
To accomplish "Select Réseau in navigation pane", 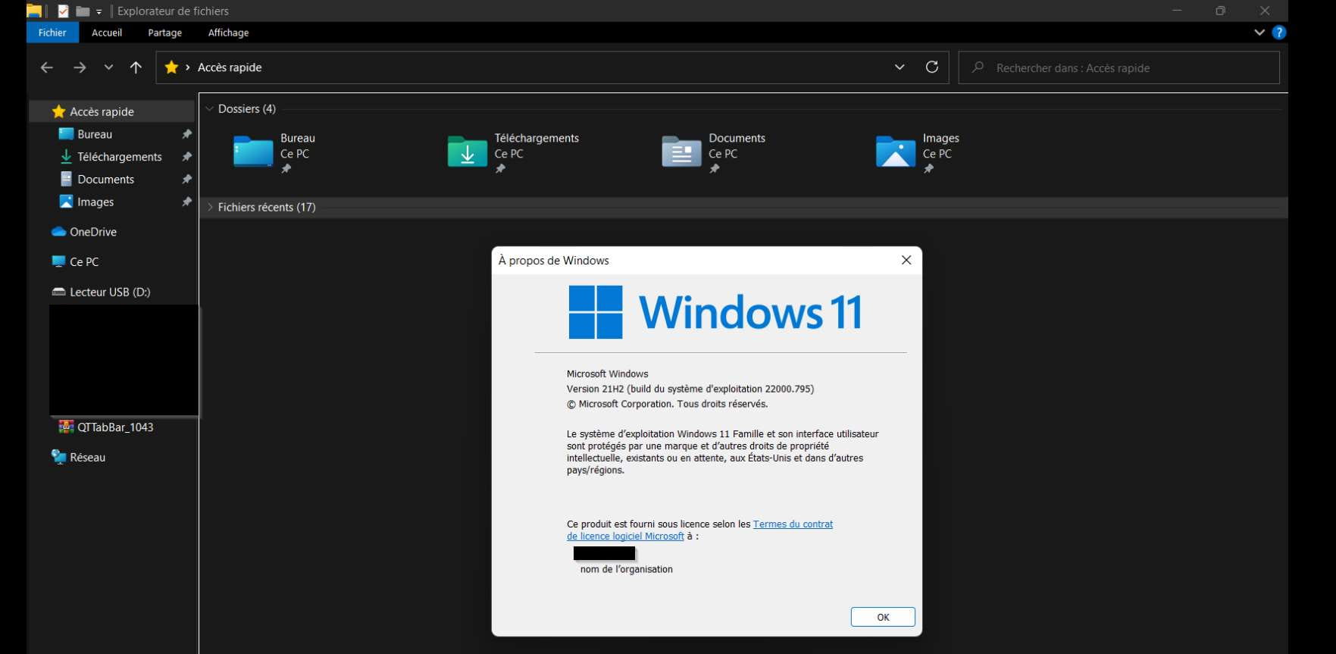I will pyautogui.click(x=88, y=457).
